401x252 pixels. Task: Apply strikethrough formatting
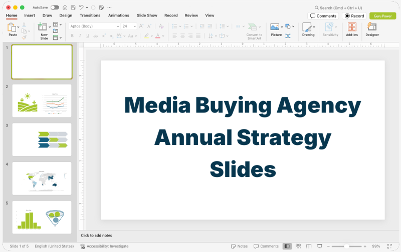(96, 36)
